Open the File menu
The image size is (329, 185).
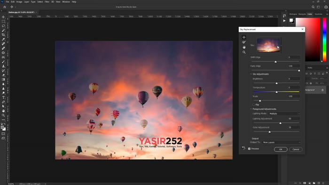(x=8, y=2)
